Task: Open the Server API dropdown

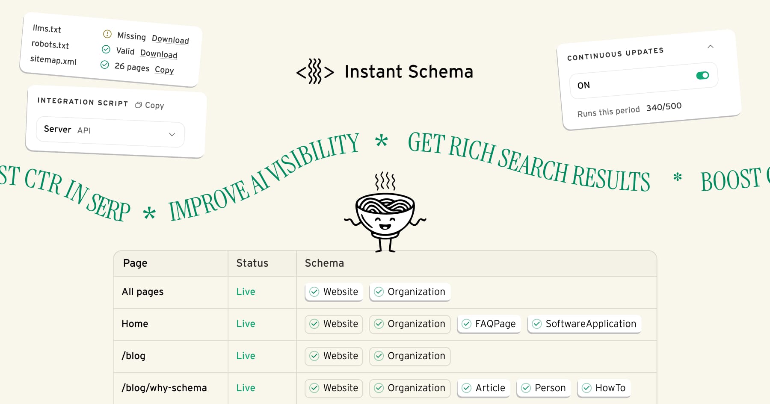Action: [110, 132]
